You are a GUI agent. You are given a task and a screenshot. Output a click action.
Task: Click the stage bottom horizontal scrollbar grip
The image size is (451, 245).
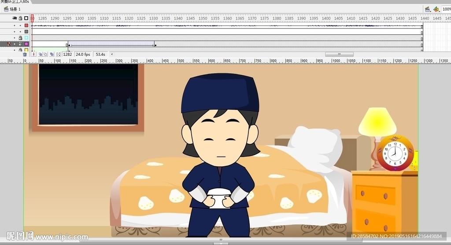(221, 240)
